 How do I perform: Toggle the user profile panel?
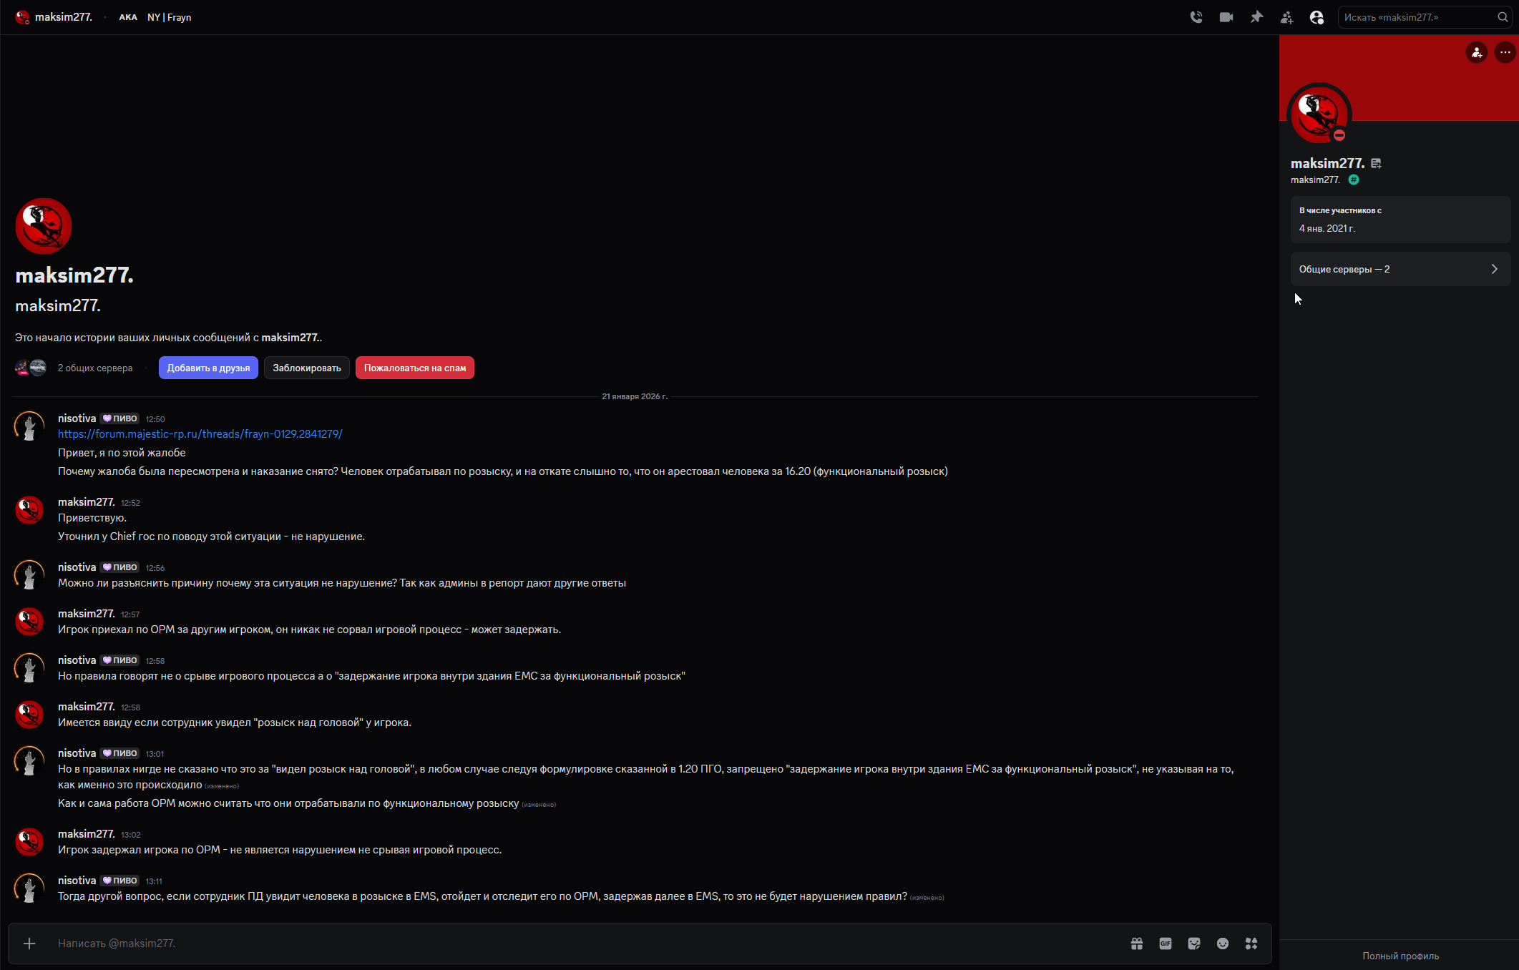(x=1317, y=17)
